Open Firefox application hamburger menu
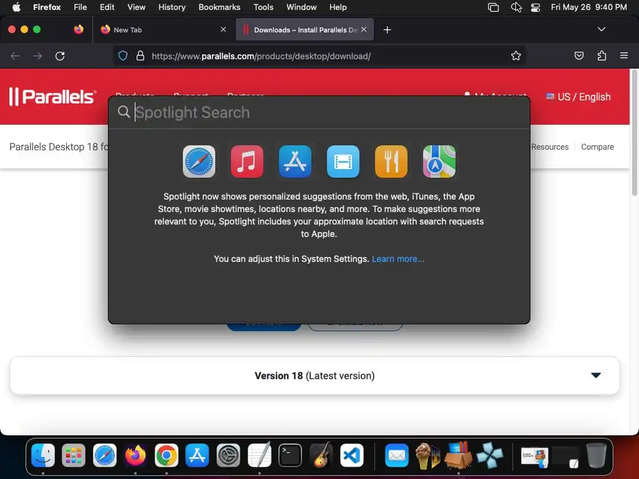This screenshot has width=639, height=479. 624,56
